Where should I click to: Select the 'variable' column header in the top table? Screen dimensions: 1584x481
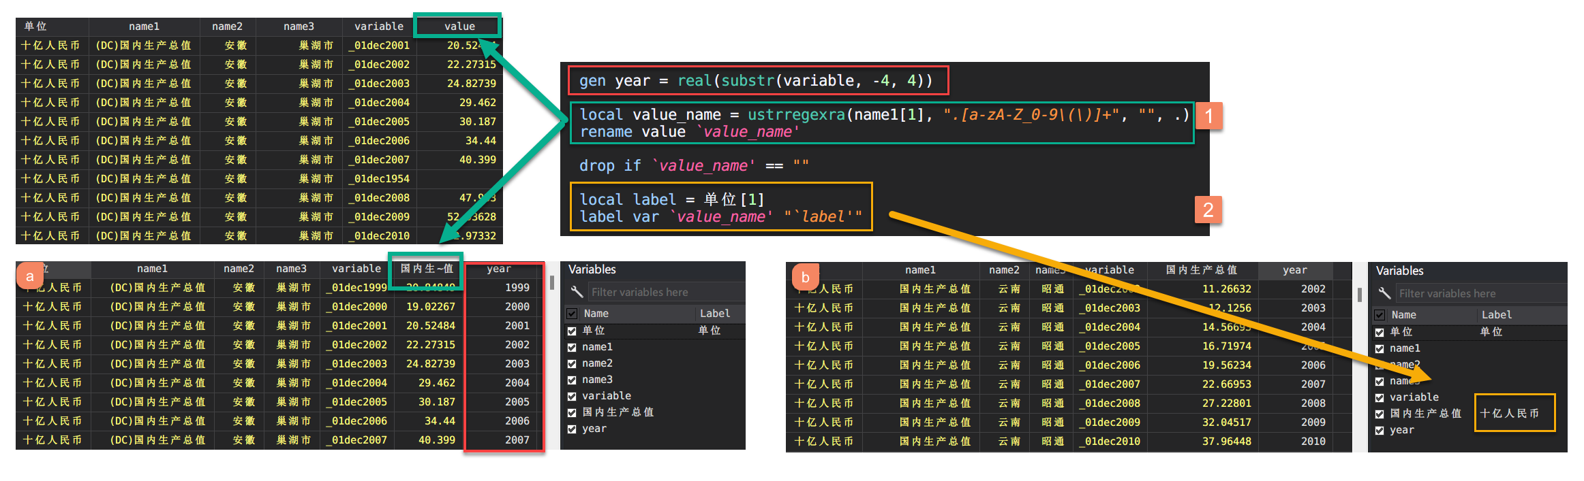pos(379,27)
